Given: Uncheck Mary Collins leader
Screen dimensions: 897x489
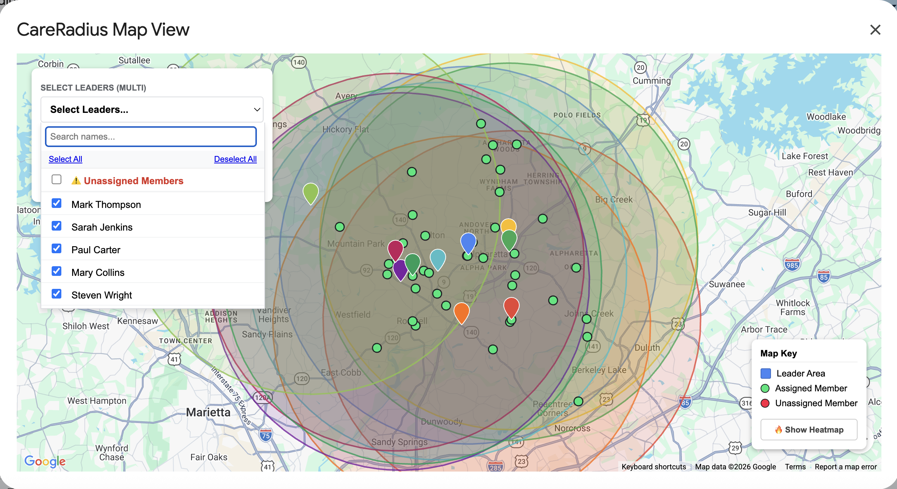Looking at the screenshot, I should pyautogui.click(x=57, y=271).
